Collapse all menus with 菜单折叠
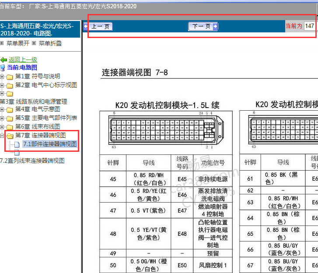Viewport: 318px width, 273px height. [50, 43]
